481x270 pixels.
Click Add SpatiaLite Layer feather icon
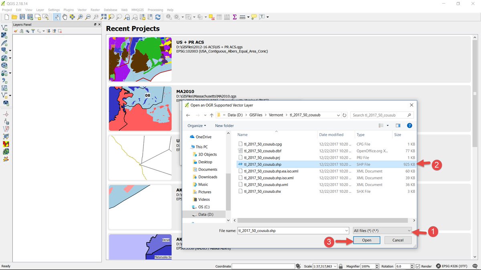[4, 43]
